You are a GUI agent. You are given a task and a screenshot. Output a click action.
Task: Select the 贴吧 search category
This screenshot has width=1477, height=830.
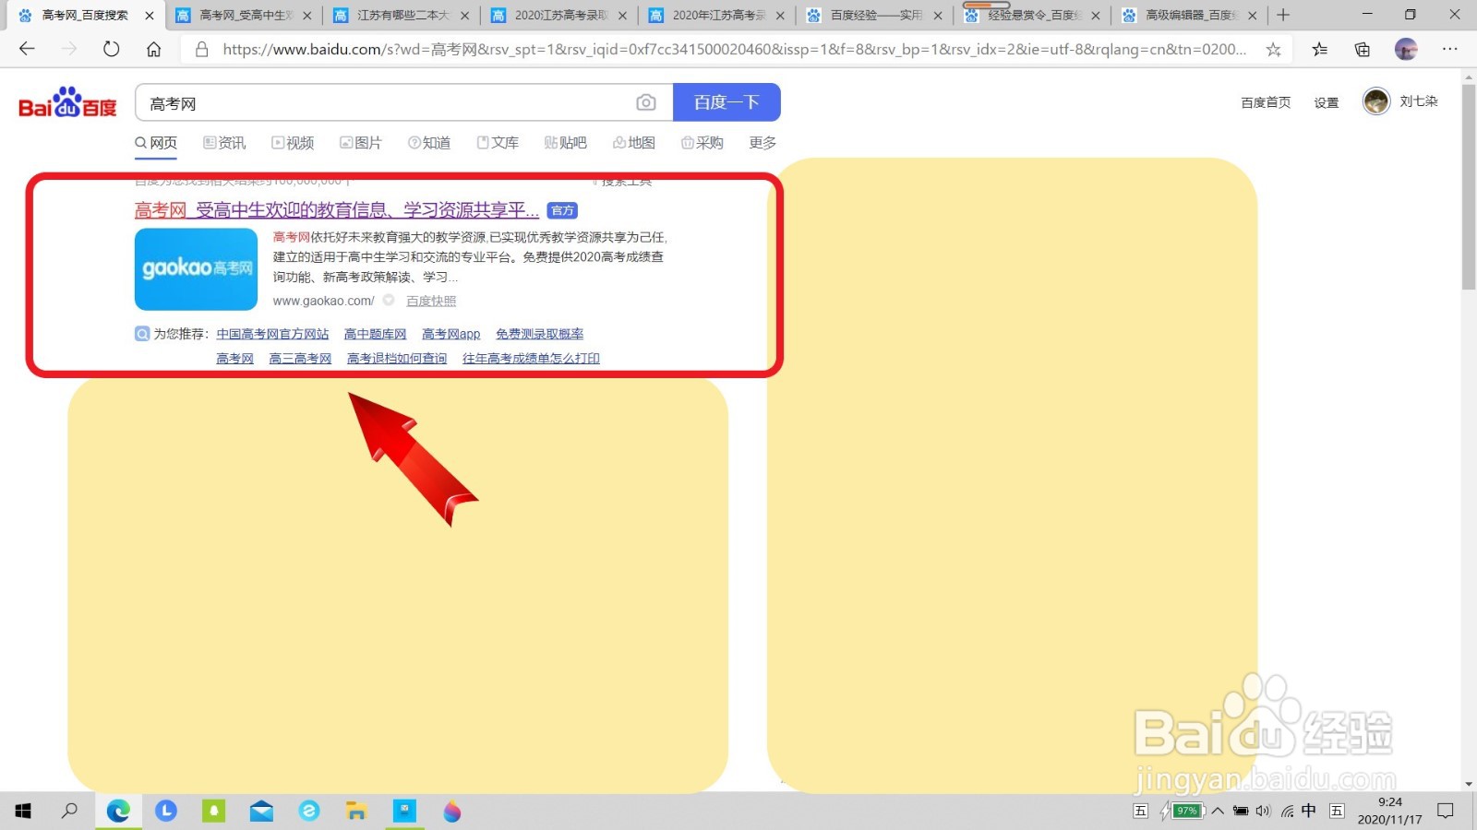(x=566, y=143)
